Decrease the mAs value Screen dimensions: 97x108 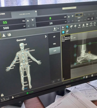pyautogui.click(x=73, y=16)
